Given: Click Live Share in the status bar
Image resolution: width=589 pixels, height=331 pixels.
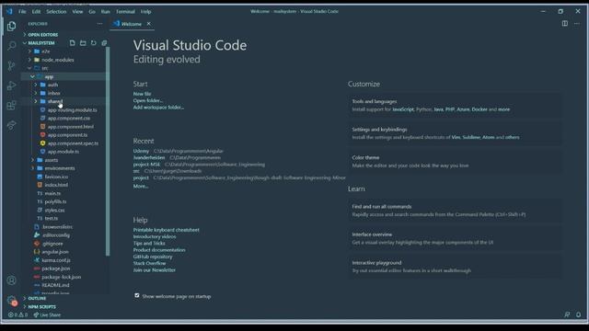Looking at the screenshot, I should (x=47, y=314).
